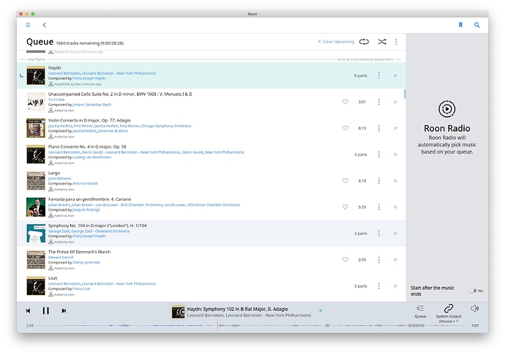
Task: Go back with the left arrow
Action: point(45,25)
